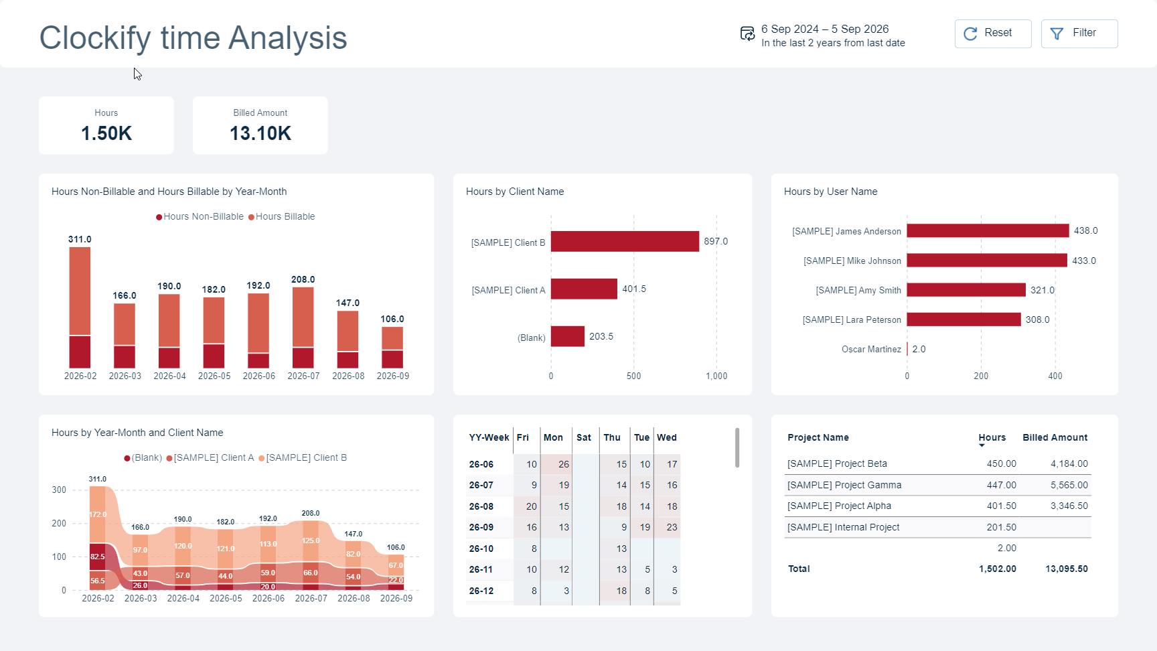Select the [SAMPLE] Client B bar
This screenshot has width=1157, height=651.
[625, 242]
